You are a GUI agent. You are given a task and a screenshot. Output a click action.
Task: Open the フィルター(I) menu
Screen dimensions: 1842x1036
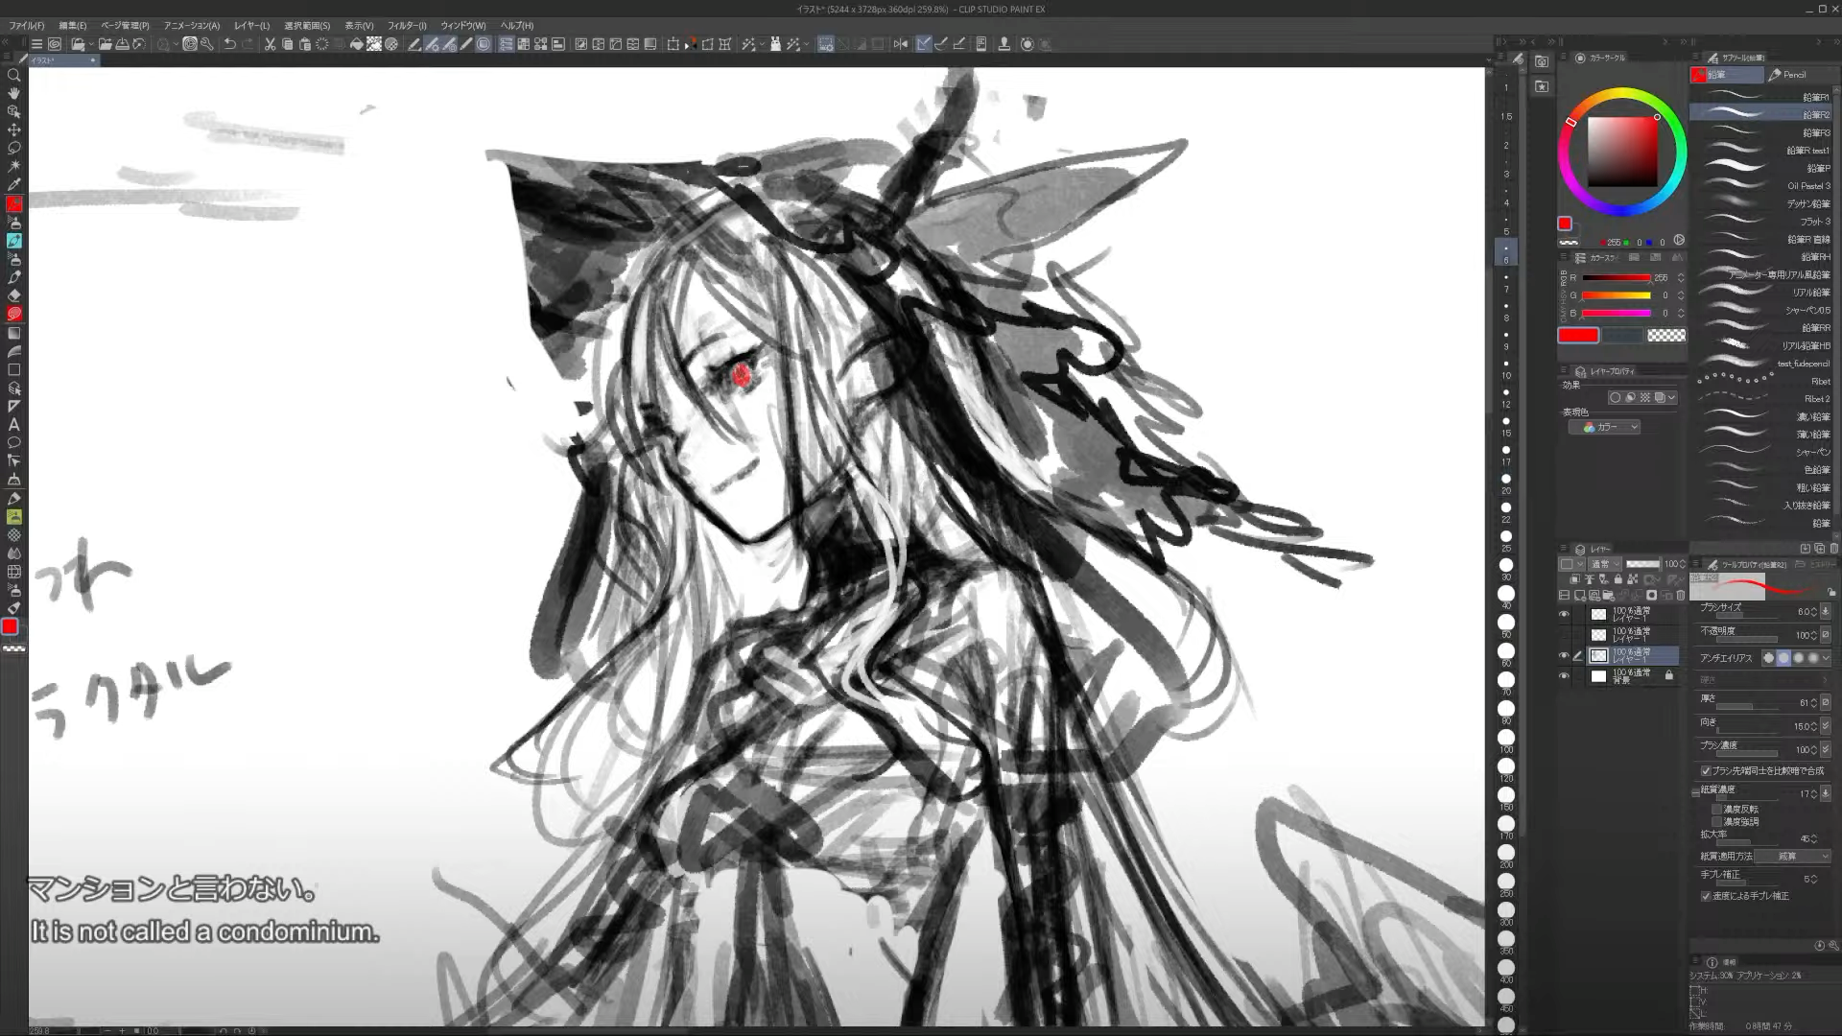pos(407,26)
